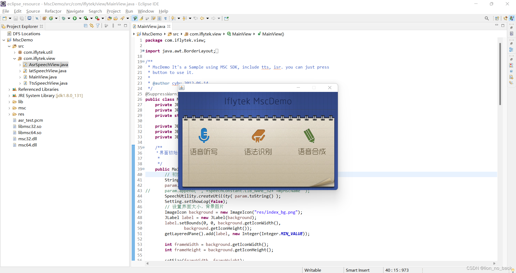
Task: Open the Task List trim icon
Action: coord(511,34)
